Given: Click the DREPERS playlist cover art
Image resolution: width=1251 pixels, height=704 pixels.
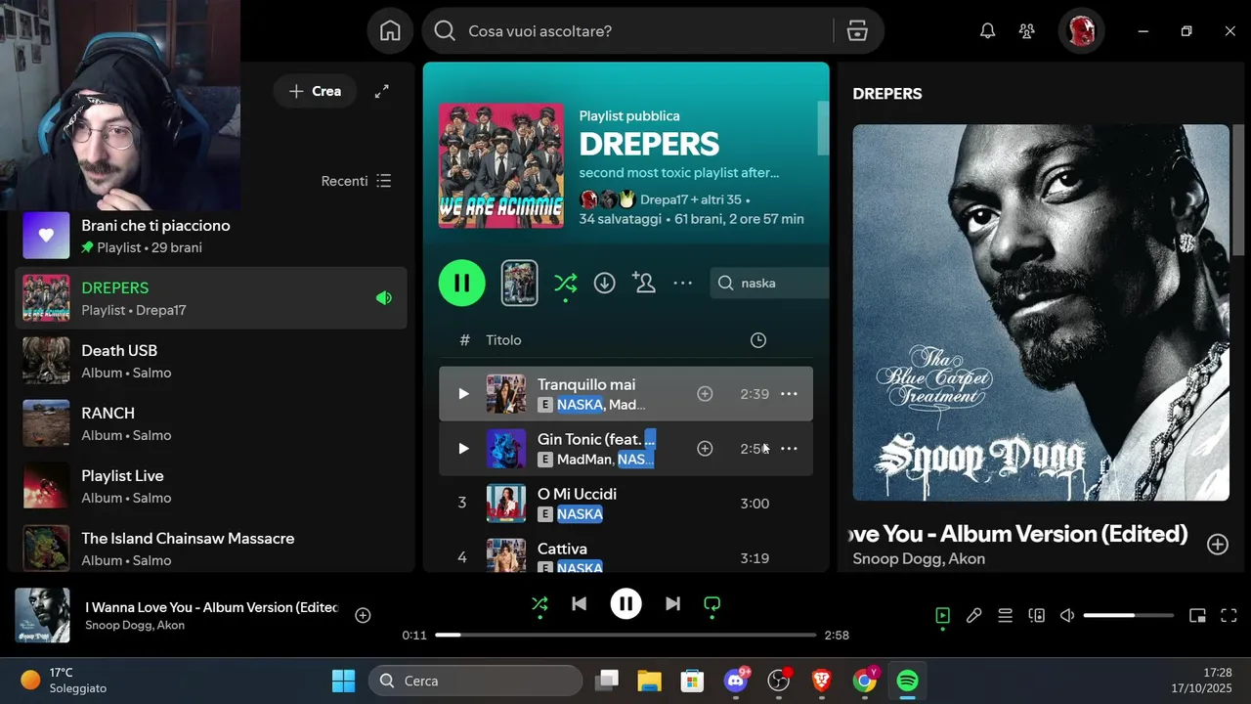Looking at the screenshot, I should pos(501,165).
